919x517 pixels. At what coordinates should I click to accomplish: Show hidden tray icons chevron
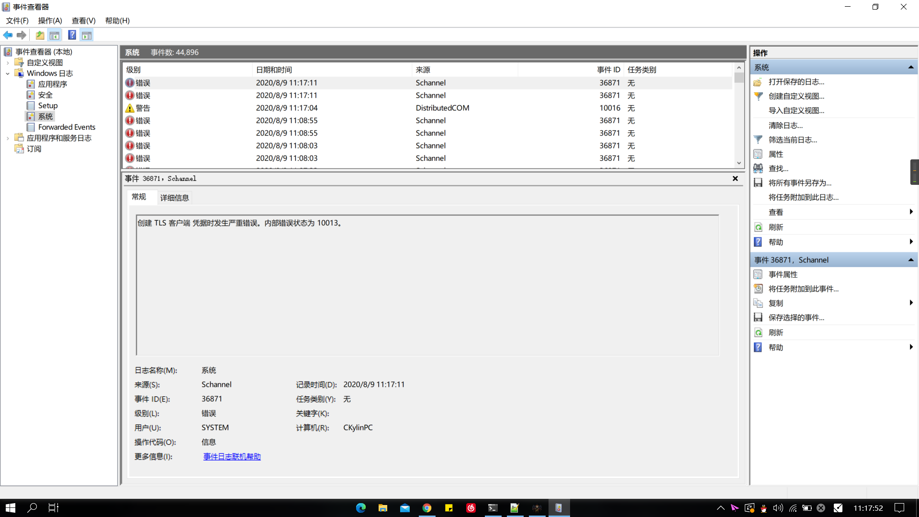click(720, 508)
